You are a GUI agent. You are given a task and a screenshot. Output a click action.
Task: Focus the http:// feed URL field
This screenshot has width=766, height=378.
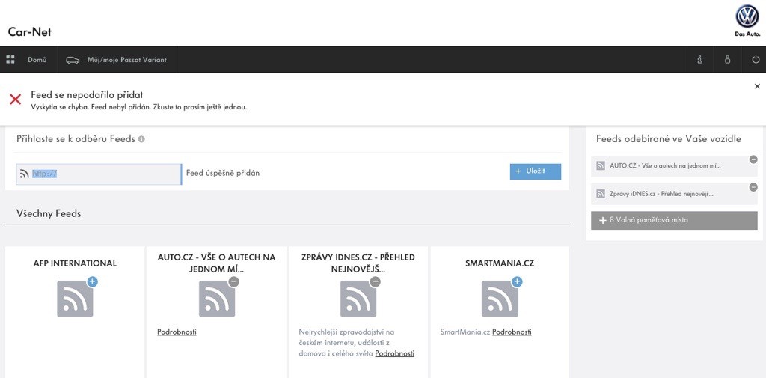click(x=99, y=174)
